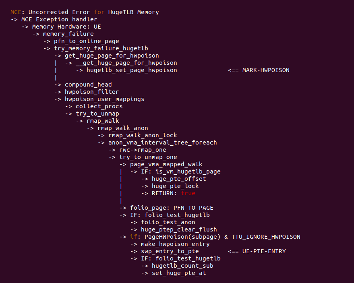Click the 'UE-PTE-ENTRY' annotation
354x283 pixels.
tap(264, 251)
